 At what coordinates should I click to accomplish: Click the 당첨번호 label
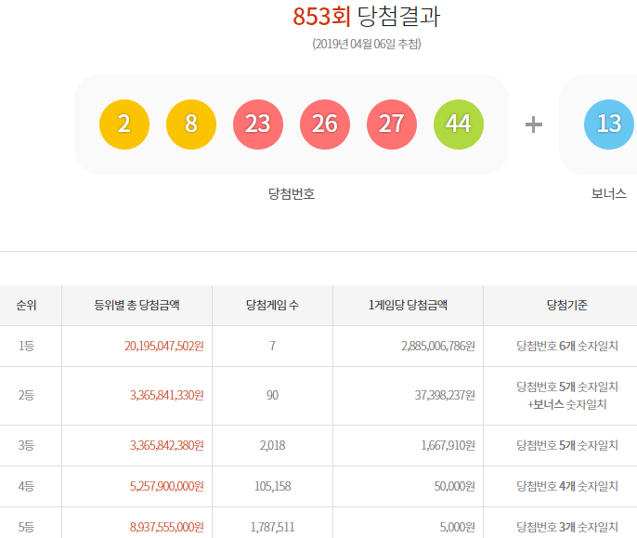pyautogui.click(x=292, y=193)
